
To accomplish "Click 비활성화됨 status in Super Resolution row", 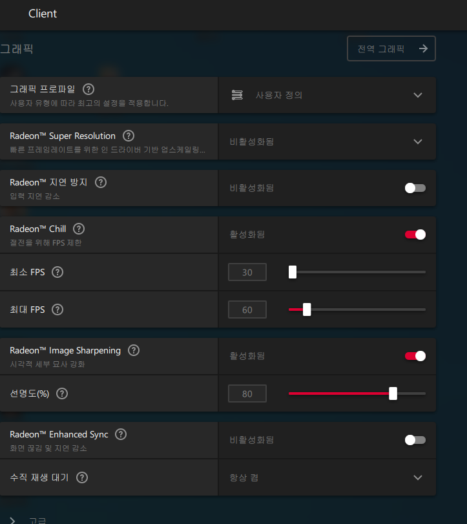I will tap(251, 141).
